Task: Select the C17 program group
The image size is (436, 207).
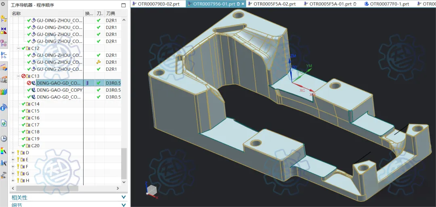Action: tap(35, 125)
